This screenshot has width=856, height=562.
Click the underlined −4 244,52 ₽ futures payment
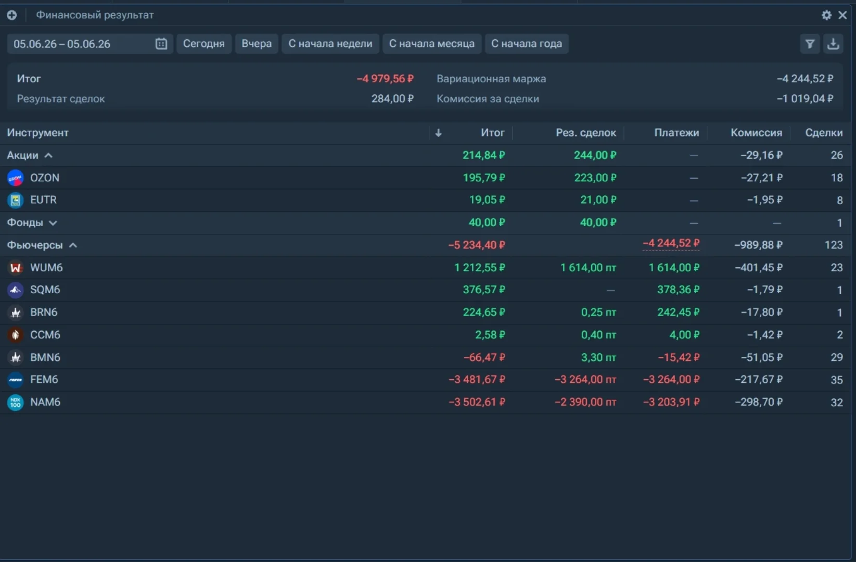pos(671,243)
